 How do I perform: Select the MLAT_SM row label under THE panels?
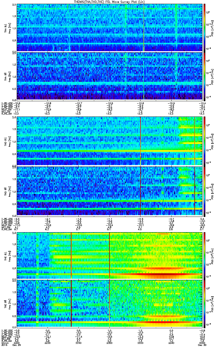(x=7, y=336)
